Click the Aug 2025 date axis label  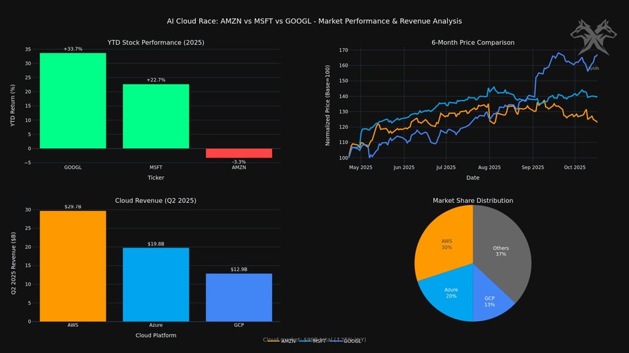[489, 168]
